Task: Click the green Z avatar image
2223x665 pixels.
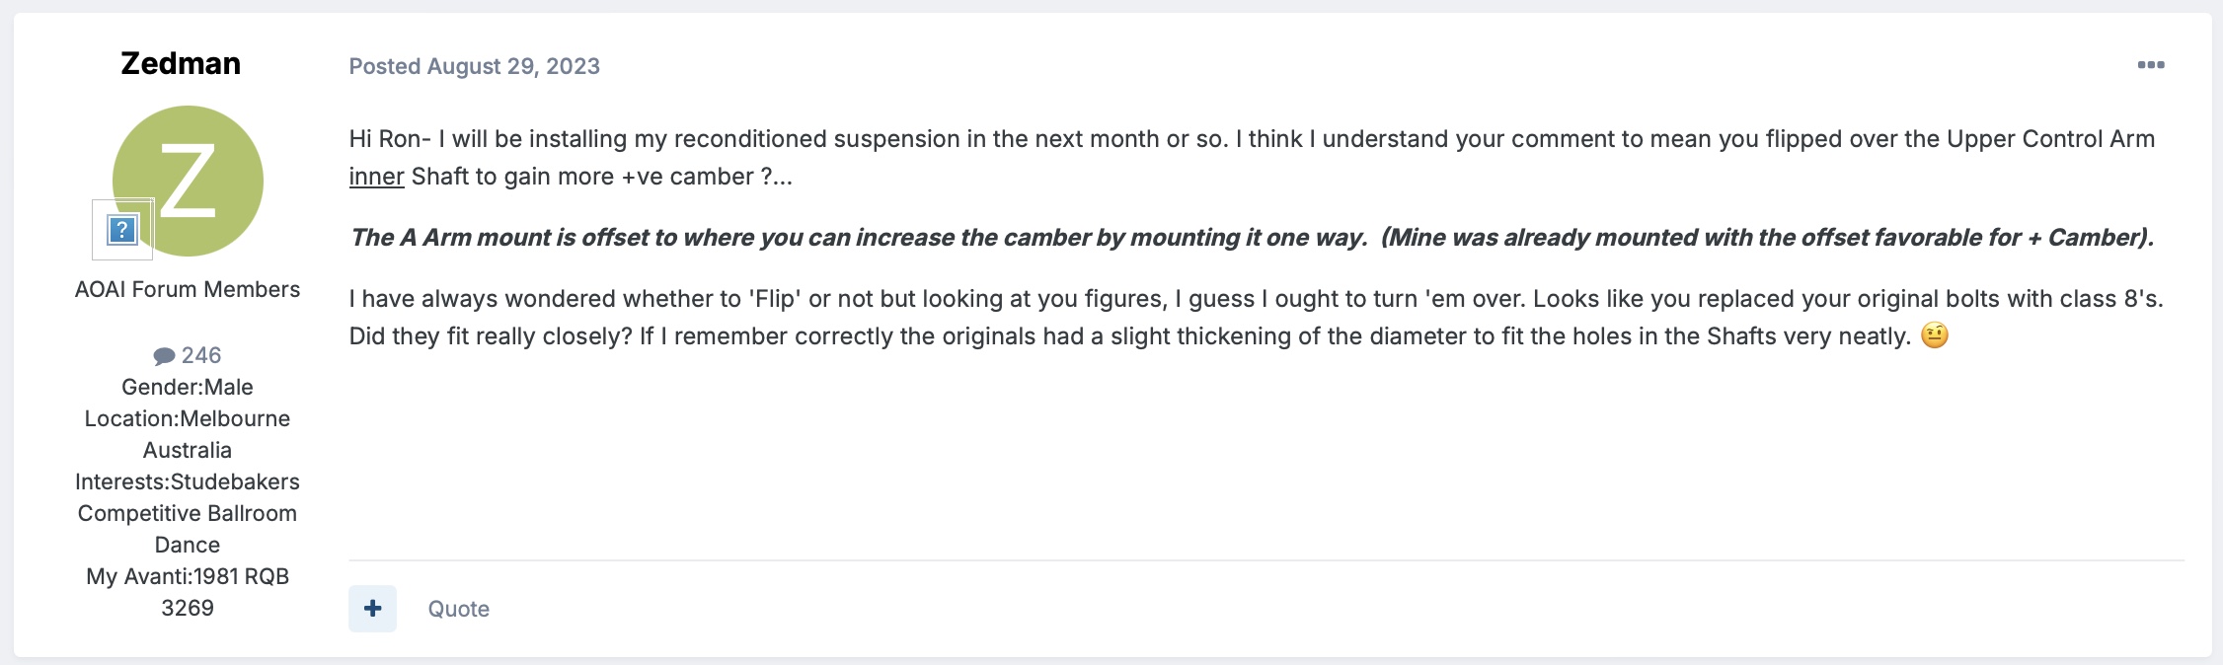Action: tap(188, 181)
